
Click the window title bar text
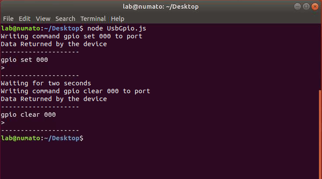coord(161,7)
